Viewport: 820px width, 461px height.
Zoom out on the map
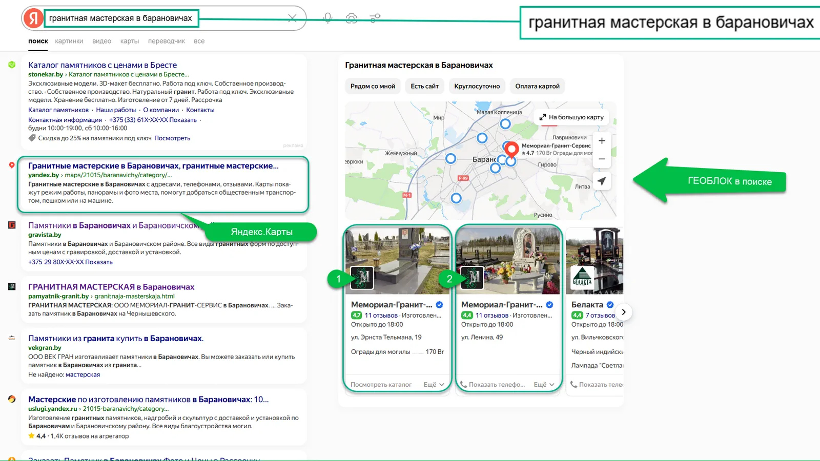click(602, 159)
